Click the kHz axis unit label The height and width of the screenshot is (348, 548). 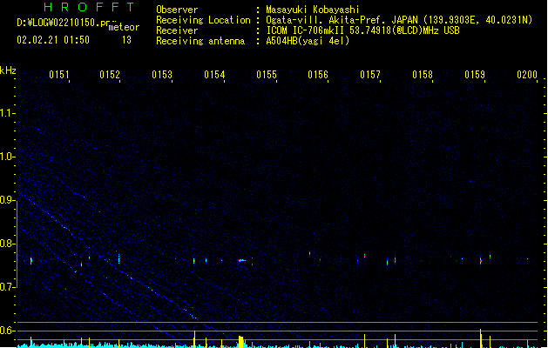[x=8, y=70]
